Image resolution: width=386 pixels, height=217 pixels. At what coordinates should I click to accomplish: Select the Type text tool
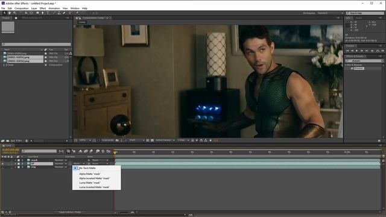coord(48,13)
